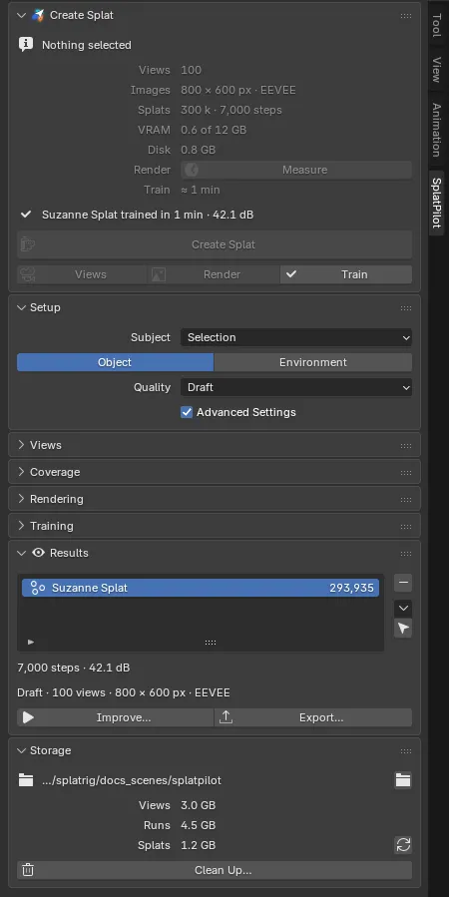Click the text '7,000 steps · 42.1 dB'
449x897 pixels.
coord(73,668)
